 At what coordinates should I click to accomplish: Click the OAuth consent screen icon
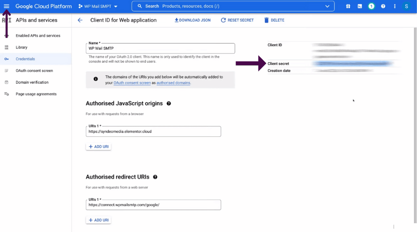point(6,71)
